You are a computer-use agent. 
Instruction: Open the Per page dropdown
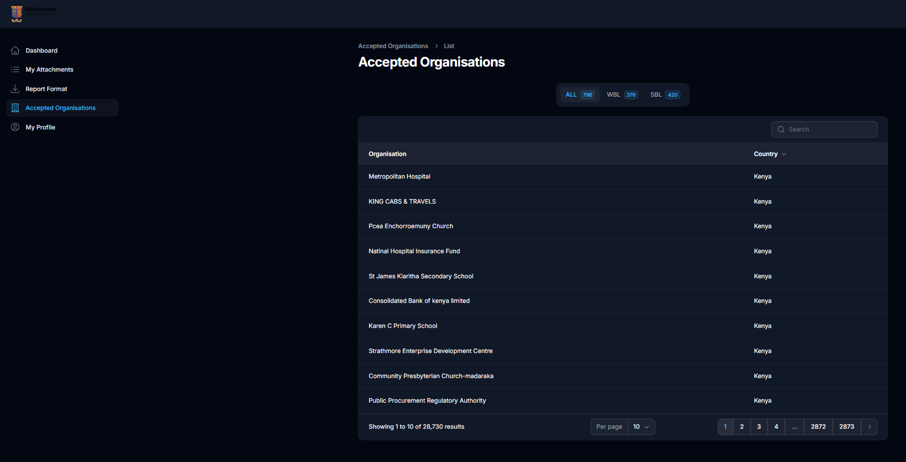(x=641, y=427)
